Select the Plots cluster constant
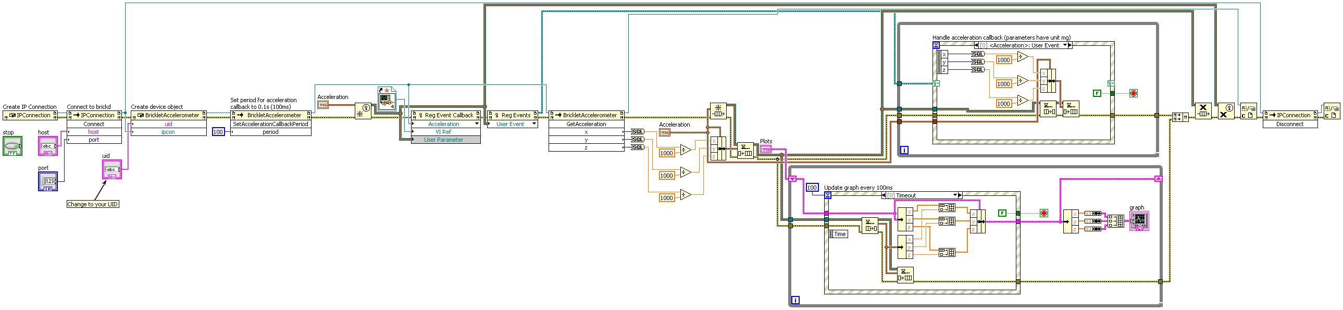Viewport: 1343px width, 310px height. click(x=765, y=149)
